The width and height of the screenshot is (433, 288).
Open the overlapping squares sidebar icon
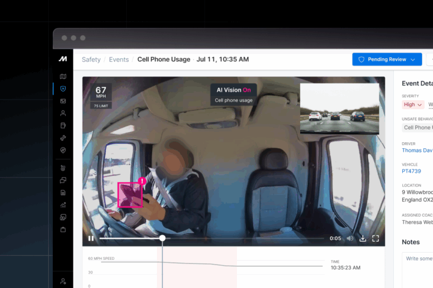63,180
